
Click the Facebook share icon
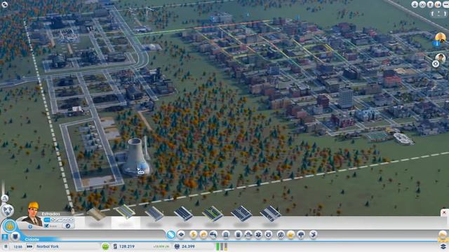(433, 13)
